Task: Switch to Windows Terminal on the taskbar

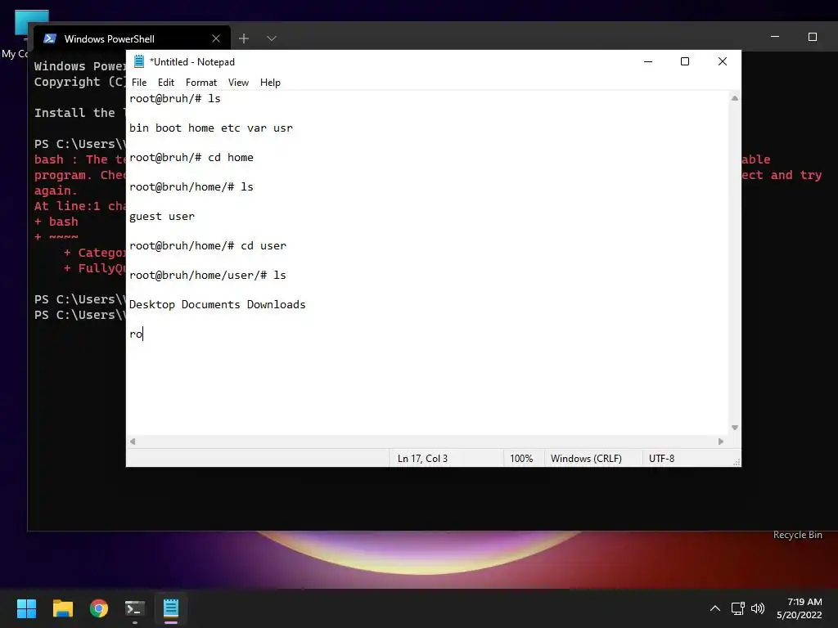Action: pos(135,608)
